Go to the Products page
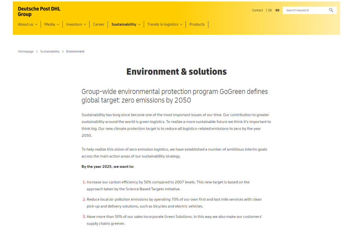The width and height of the screenshot is (360, 228). click(x=197, y=24)
